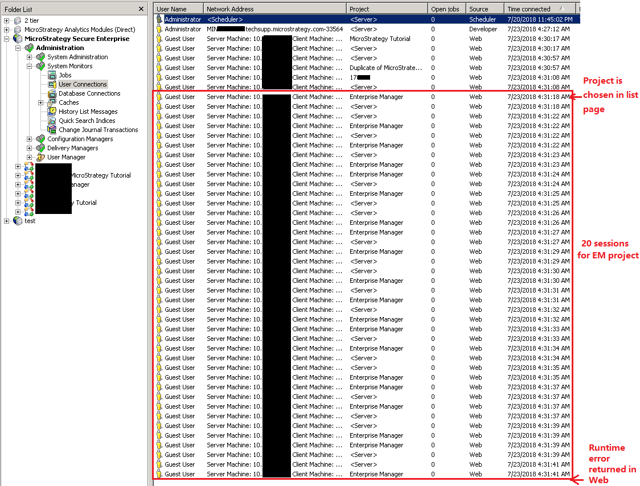This screenshot has height=486, width=640.
Task: Click the Delivery Managers icon
Action: coord(42,148)
